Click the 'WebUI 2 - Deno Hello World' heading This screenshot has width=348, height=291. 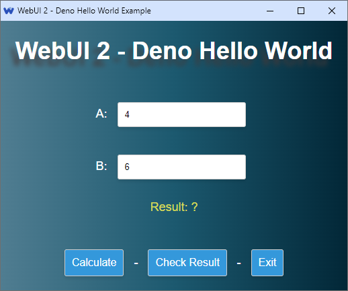(x=174, y=51)
